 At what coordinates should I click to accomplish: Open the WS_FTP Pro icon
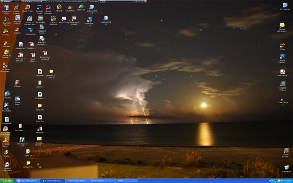(70, 7)
